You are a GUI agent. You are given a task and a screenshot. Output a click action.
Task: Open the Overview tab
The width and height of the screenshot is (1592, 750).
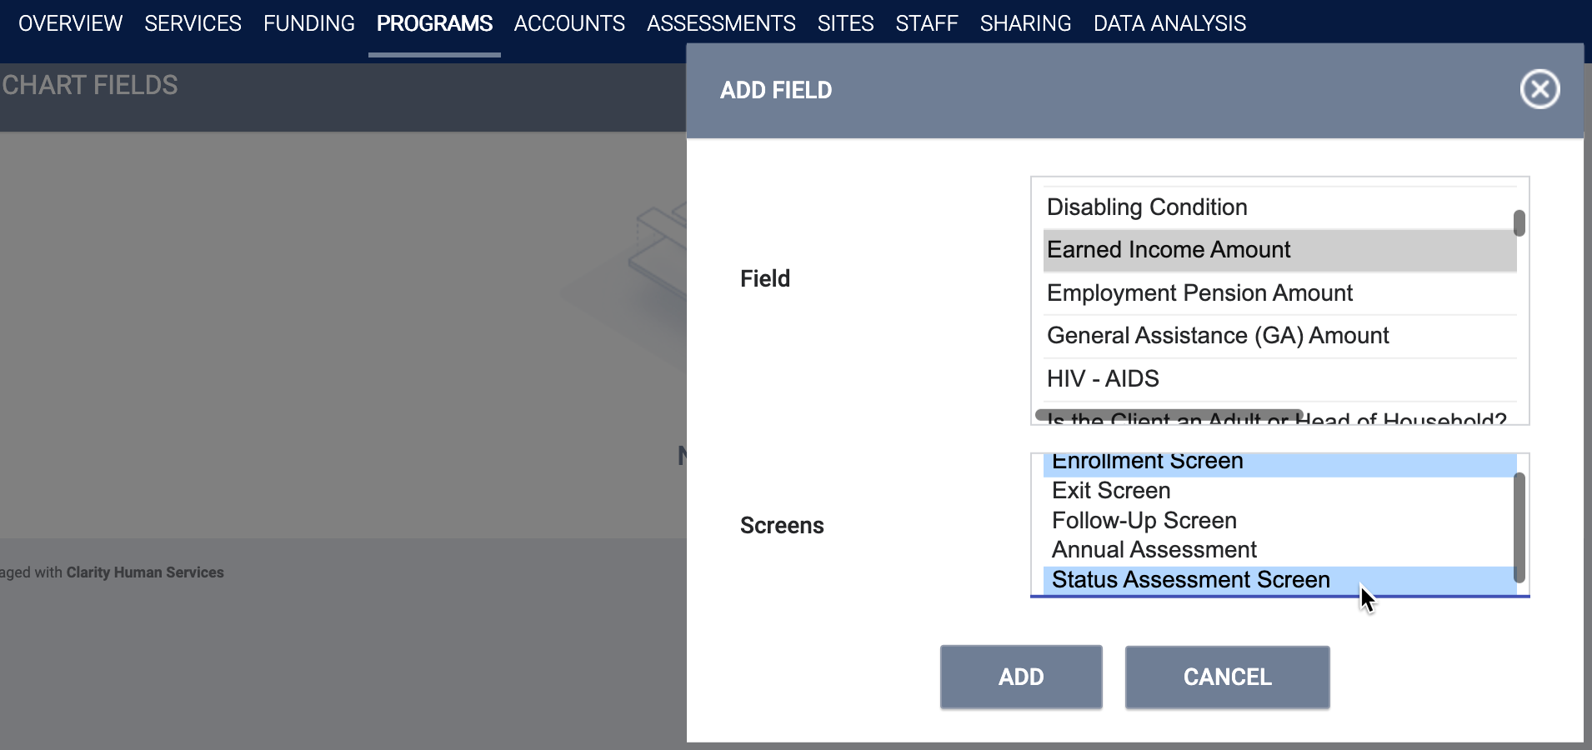click(x=71, y=23)
